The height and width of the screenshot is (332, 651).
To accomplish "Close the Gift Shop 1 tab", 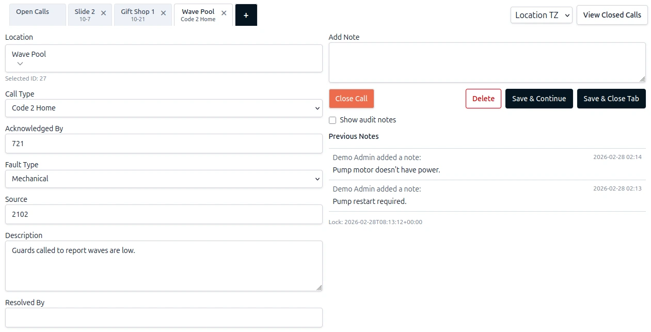I will click(x=163, y=13).
